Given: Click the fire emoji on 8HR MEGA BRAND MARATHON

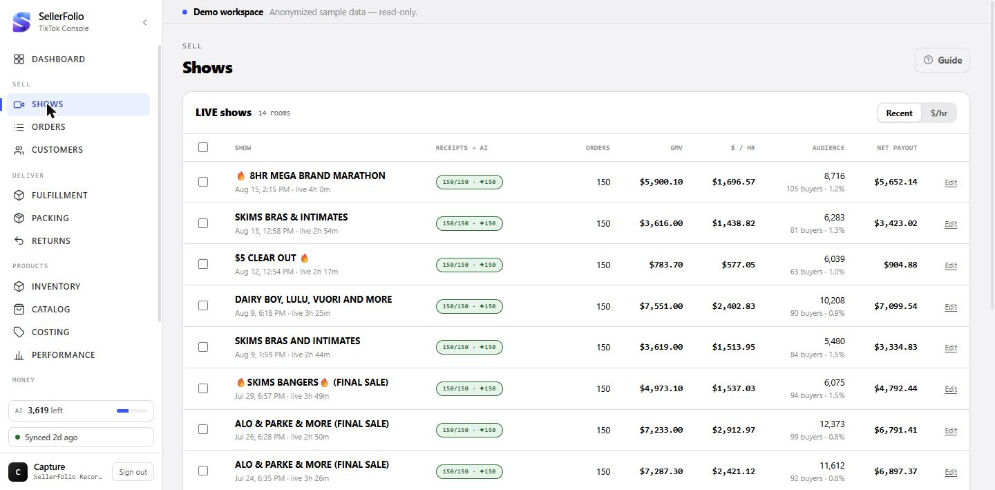Looking at the screenshot, I should coord(240,176).
